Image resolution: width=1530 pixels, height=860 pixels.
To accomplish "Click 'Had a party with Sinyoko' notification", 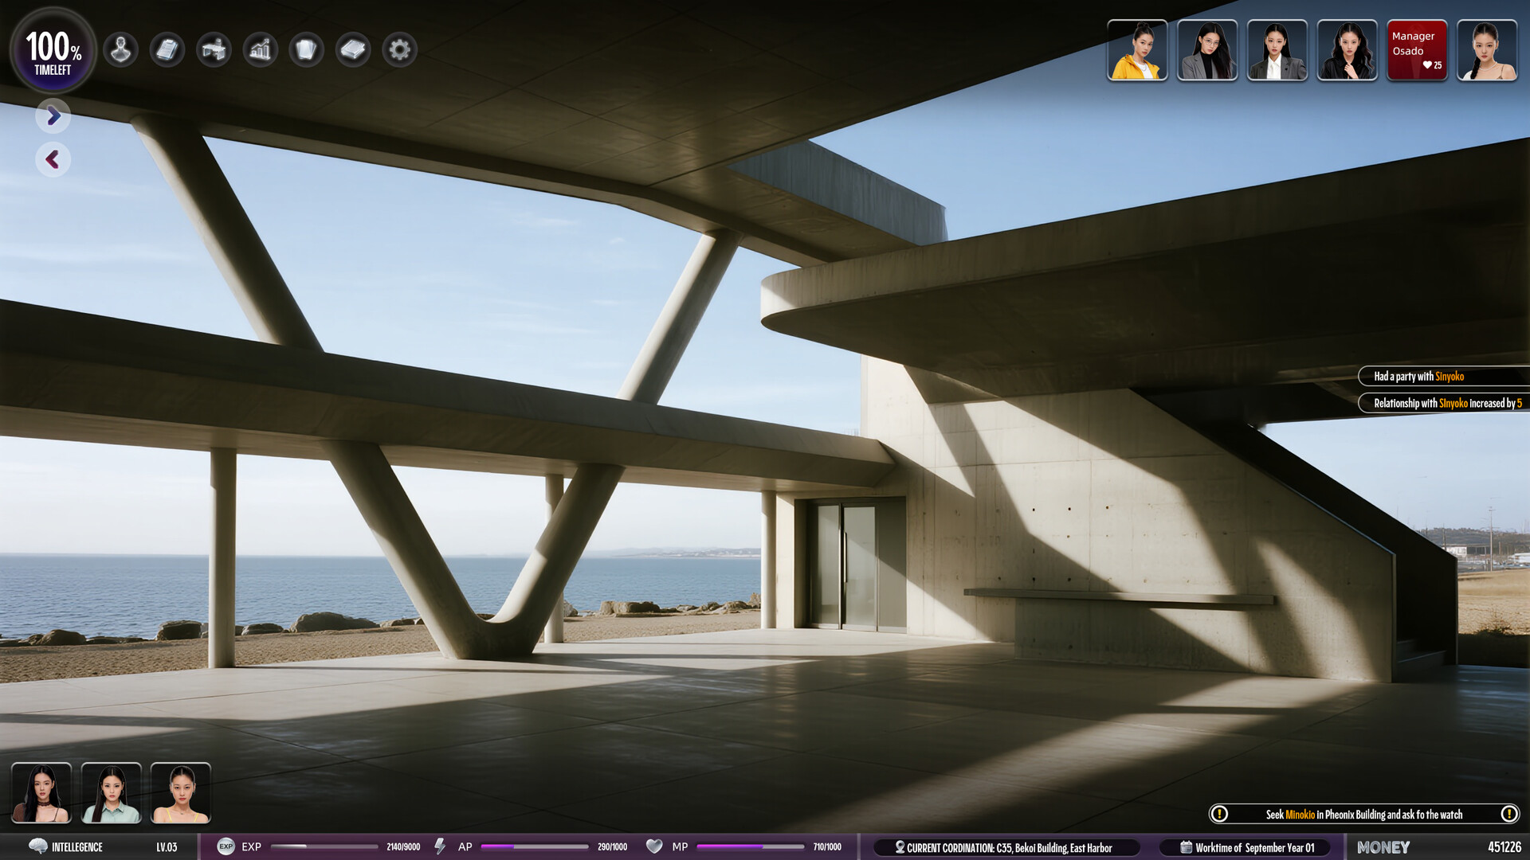I will tap(1442, 376).
